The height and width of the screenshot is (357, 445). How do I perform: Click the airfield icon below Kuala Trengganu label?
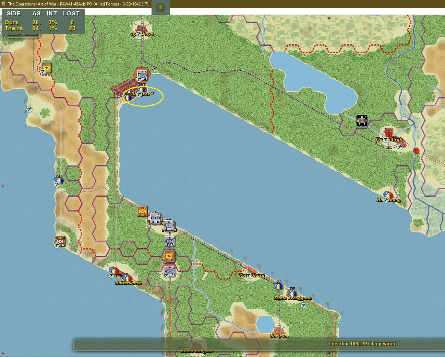tap(303, 305)
